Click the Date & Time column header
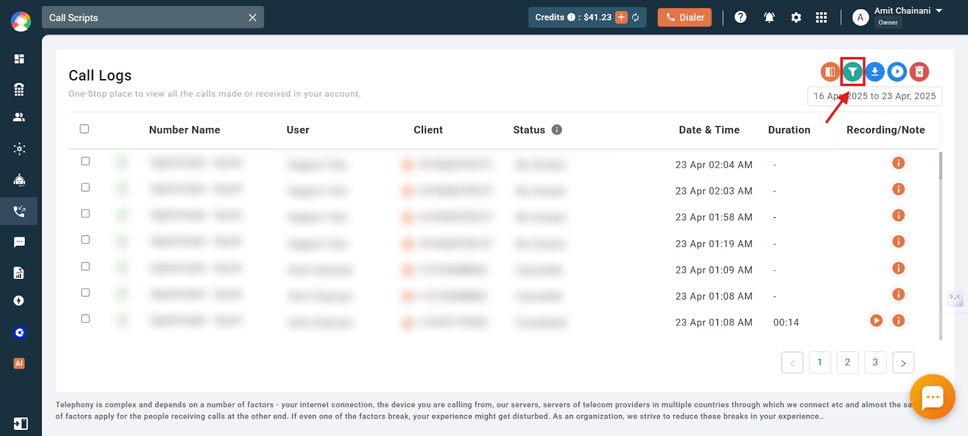The width and height of the screenshot is (968, 436). coord(709,130)
